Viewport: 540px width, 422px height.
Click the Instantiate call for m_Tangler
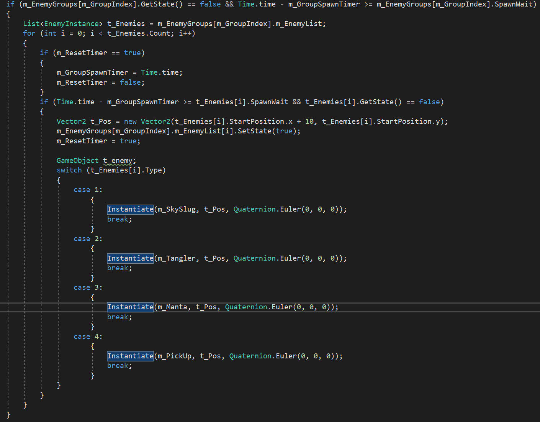(130, 258)
